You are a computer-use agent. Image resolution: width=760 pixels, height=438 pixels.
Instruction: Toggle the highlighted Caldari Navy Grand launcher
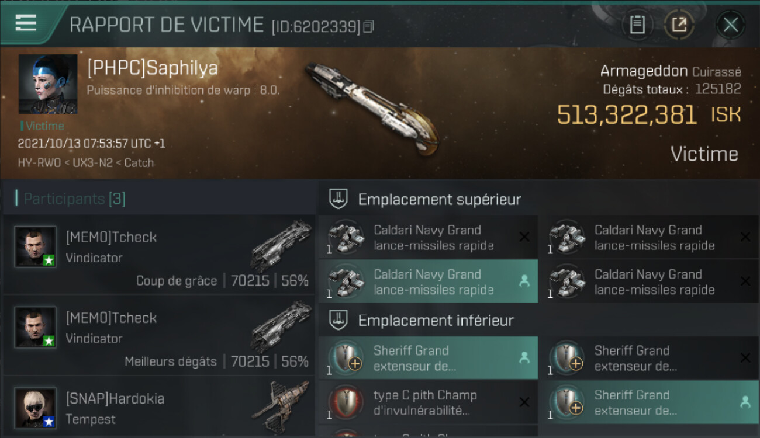click(428, 281)
